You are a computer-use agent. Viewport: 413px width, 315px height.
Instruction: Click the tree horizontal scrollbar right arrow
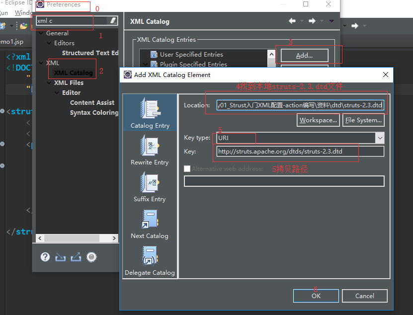(114, 238)
